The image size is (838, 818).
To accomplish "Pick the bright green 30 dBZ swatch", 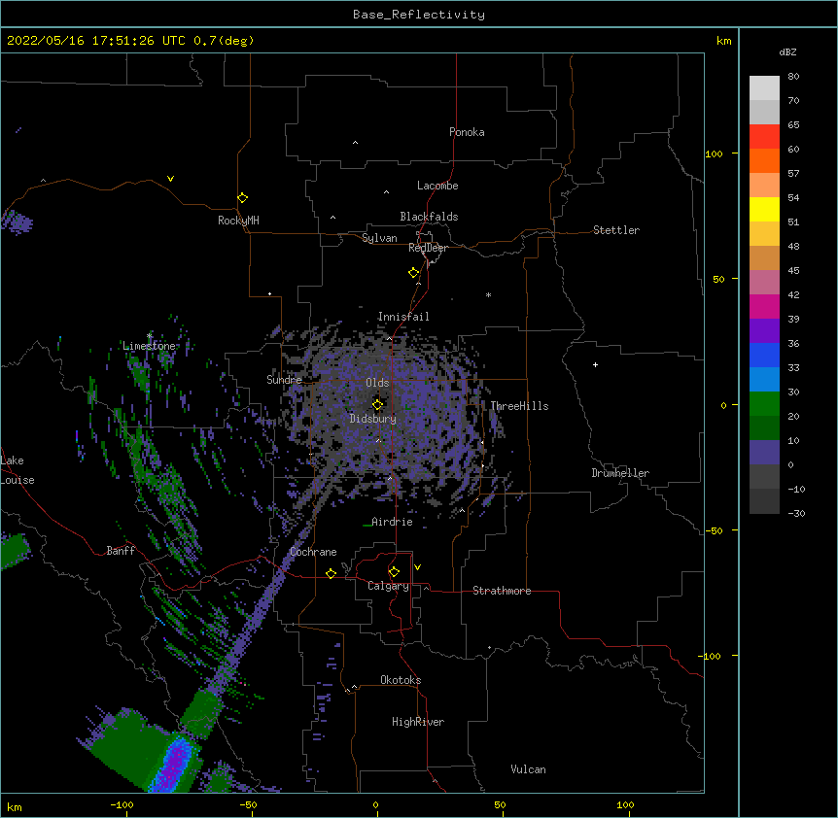I will pos(764,404).
